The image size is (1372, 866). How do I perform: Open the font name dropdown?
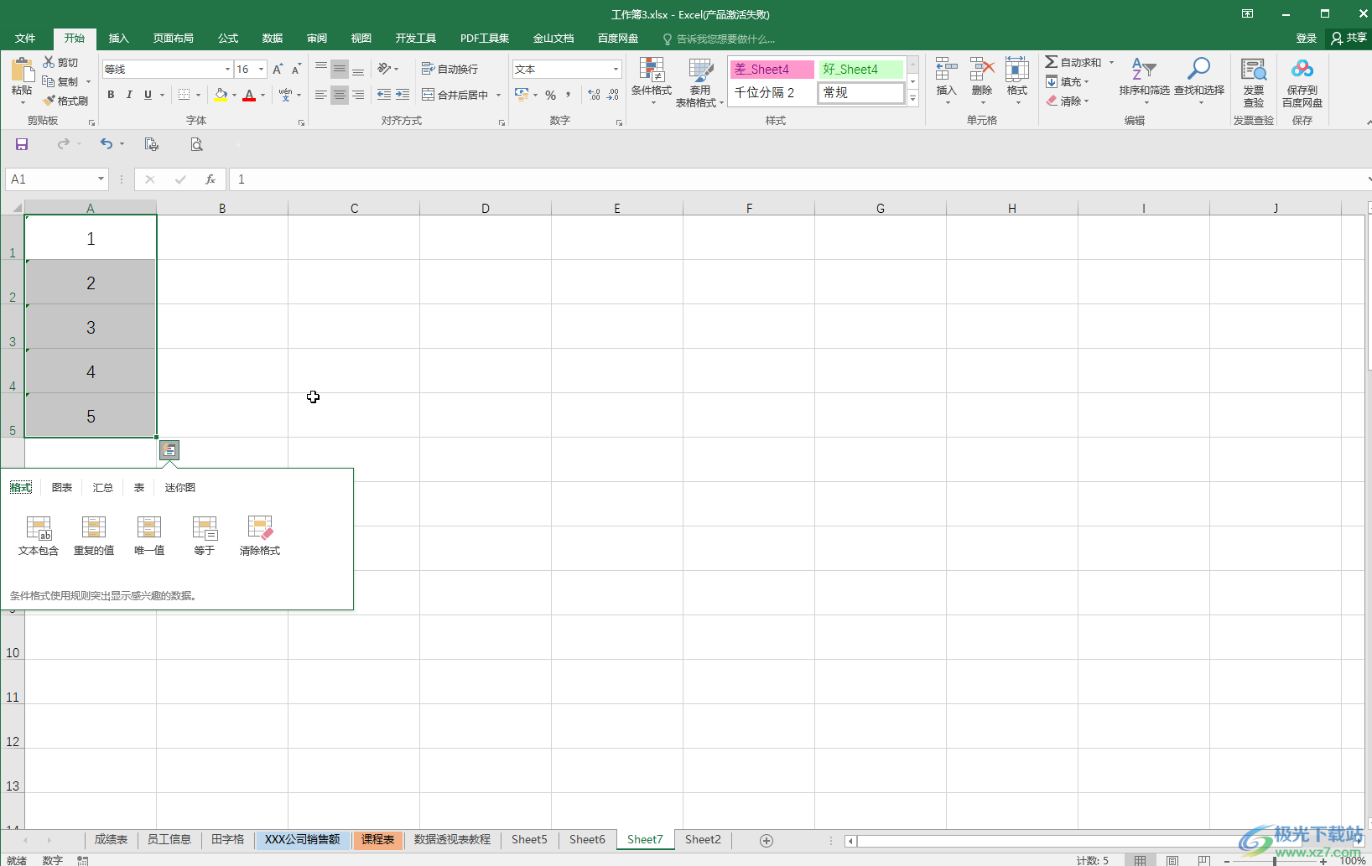tap(227, 69)
